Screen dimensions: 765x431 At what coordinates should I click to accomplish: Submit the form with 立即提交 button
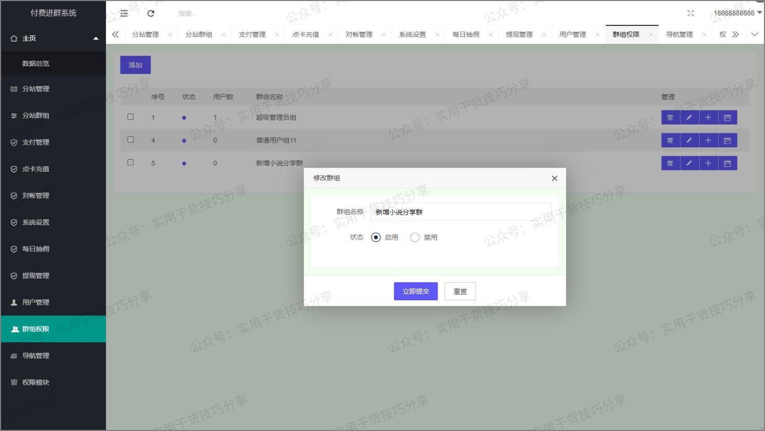coord(415,291)
